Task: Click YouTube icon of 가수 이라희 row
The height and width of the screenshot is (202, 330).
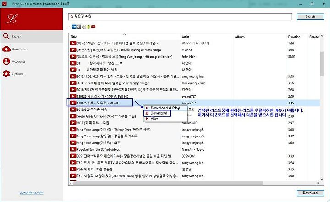Action: pyautogui.click(x=73, y=169)
